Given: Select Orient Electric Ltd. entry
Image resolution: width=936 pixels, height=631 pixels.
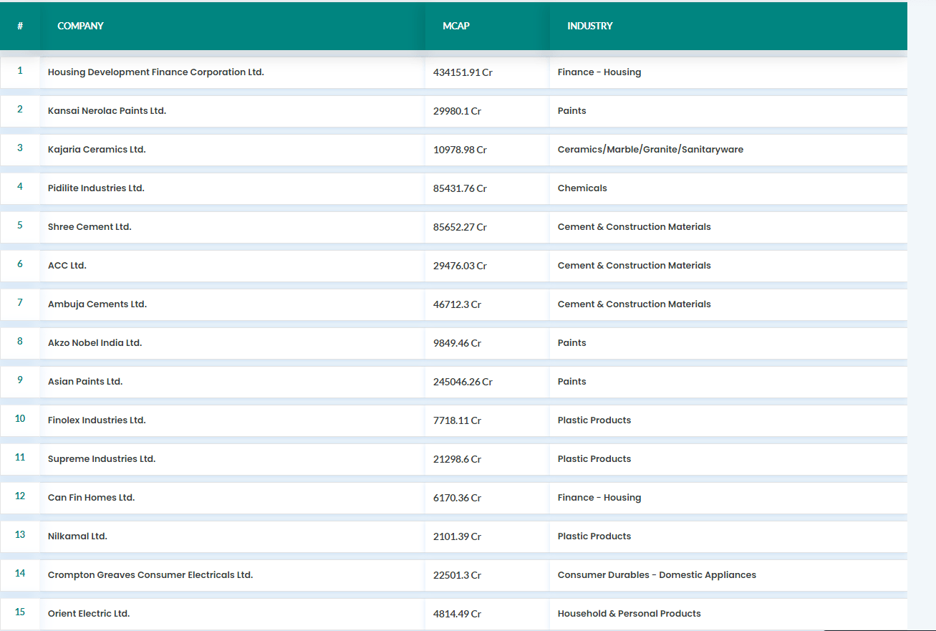Looking at the screenshot, I should click(x=89, y=614).
